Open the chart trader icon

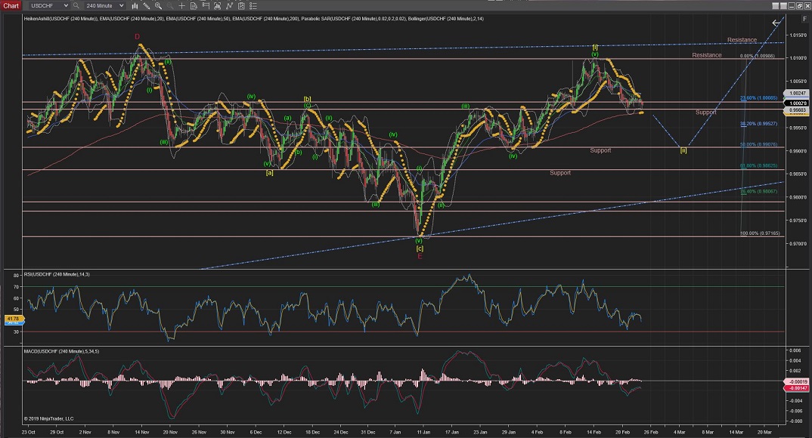pyautogui.click(x=217, y=6)
